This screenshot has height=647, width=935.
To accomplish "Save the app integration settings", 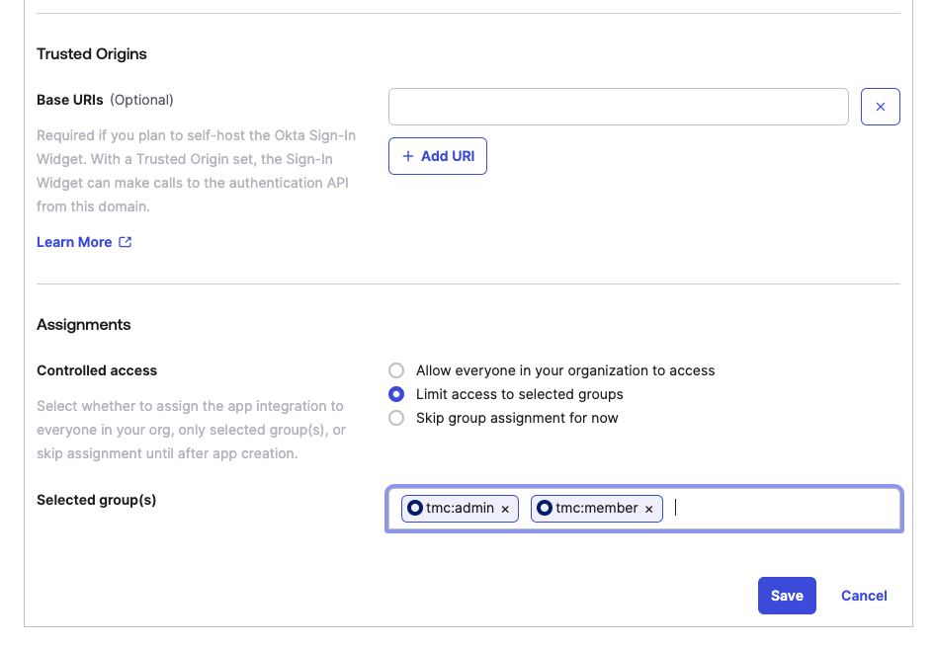I will click(787, 596).
